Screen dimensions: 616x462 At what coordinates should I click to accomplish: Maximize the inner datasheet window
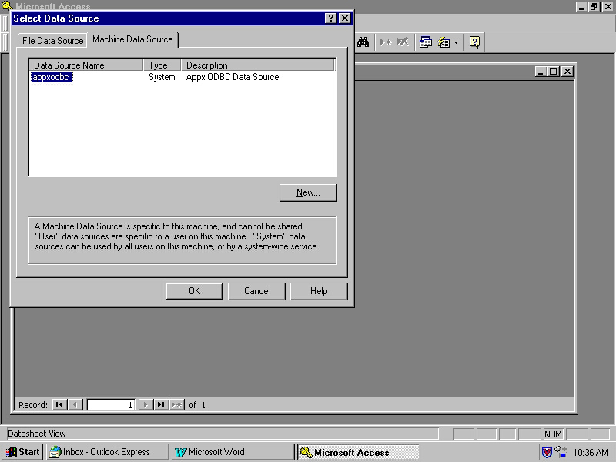point(554,71)
